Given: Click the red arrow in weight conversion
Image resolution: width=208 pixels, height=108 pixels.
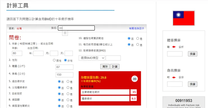Looking at the screenshot, I should [x=174, y=47].
